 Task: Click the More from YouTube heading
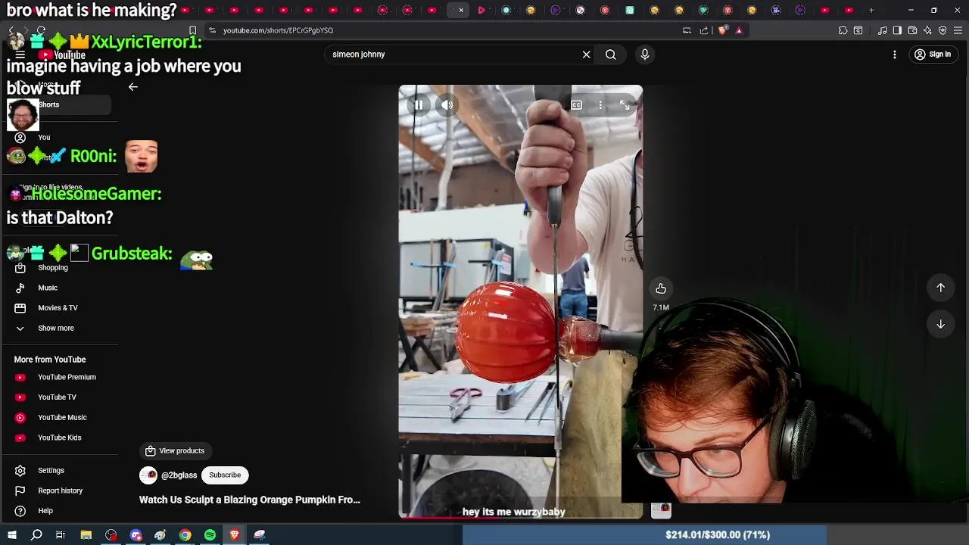pos(50,360)
